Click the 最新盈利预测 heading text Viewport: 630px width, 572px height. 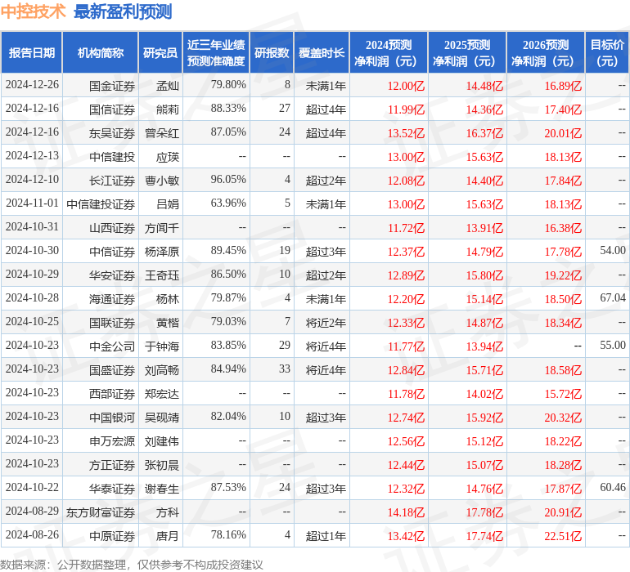click(123, 11)
